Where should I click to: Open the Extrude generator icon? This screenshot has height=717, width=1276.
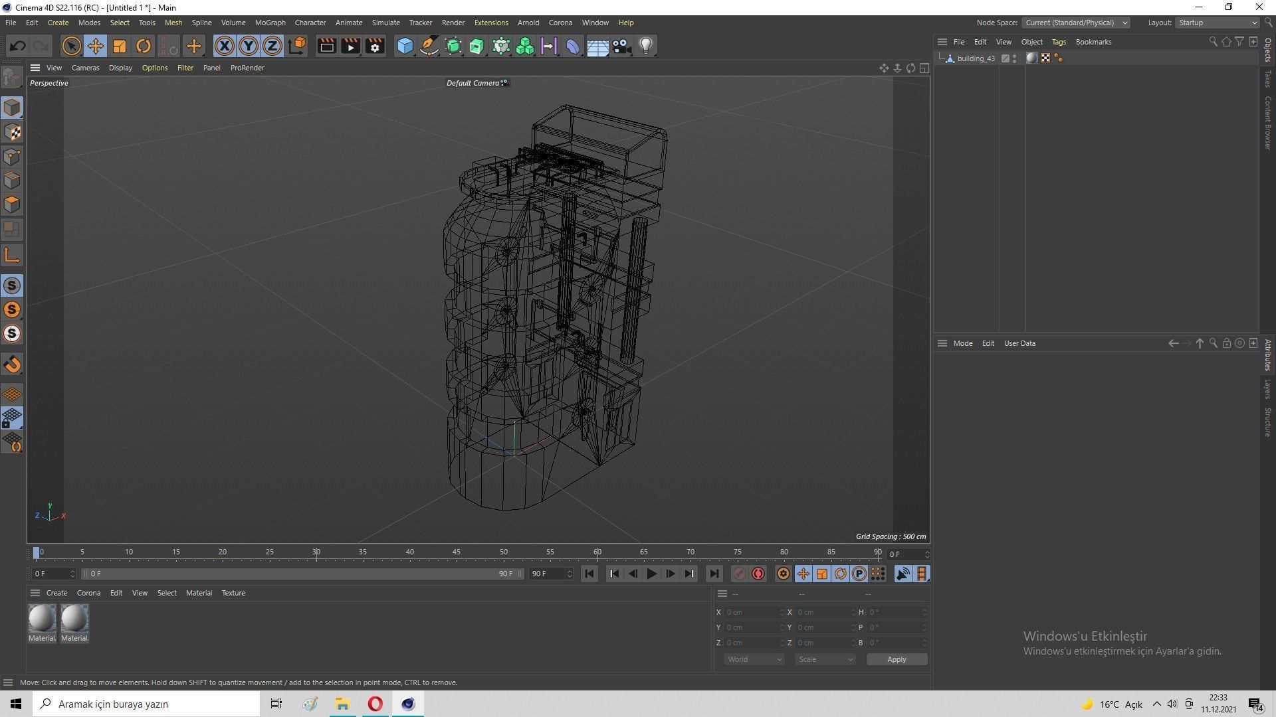[477, 46]
